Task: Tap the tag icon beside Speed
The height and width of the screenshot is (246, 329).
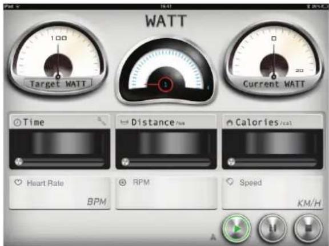Action: click(x=230, y=182)
